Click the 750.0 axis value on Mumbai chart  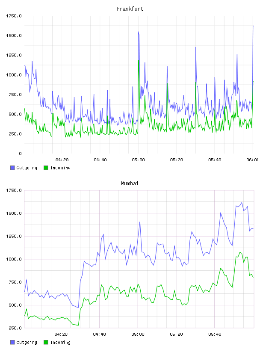pos(15,282)
